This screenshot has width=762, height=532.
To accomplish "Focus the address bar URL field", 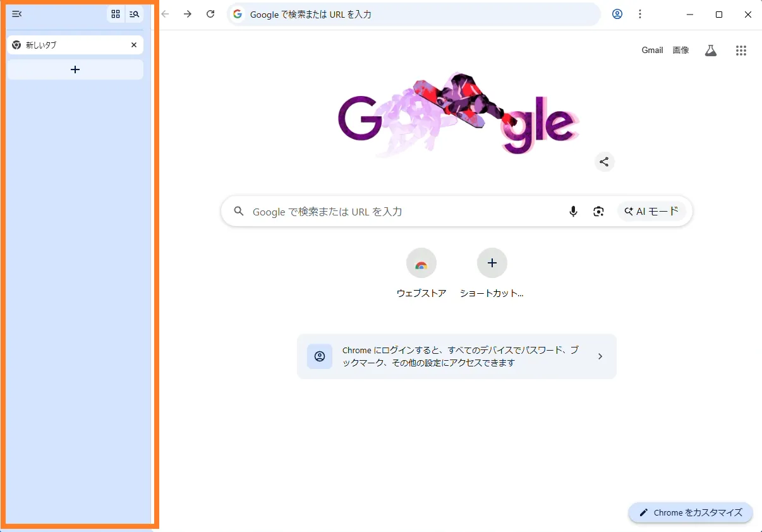I will tap(417, 14).
